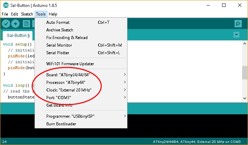Viewport: 248px width, 145px height.
Task: Click the vertical scrollbar thumb
Action: pyautogui.click(x=245, y=72)
